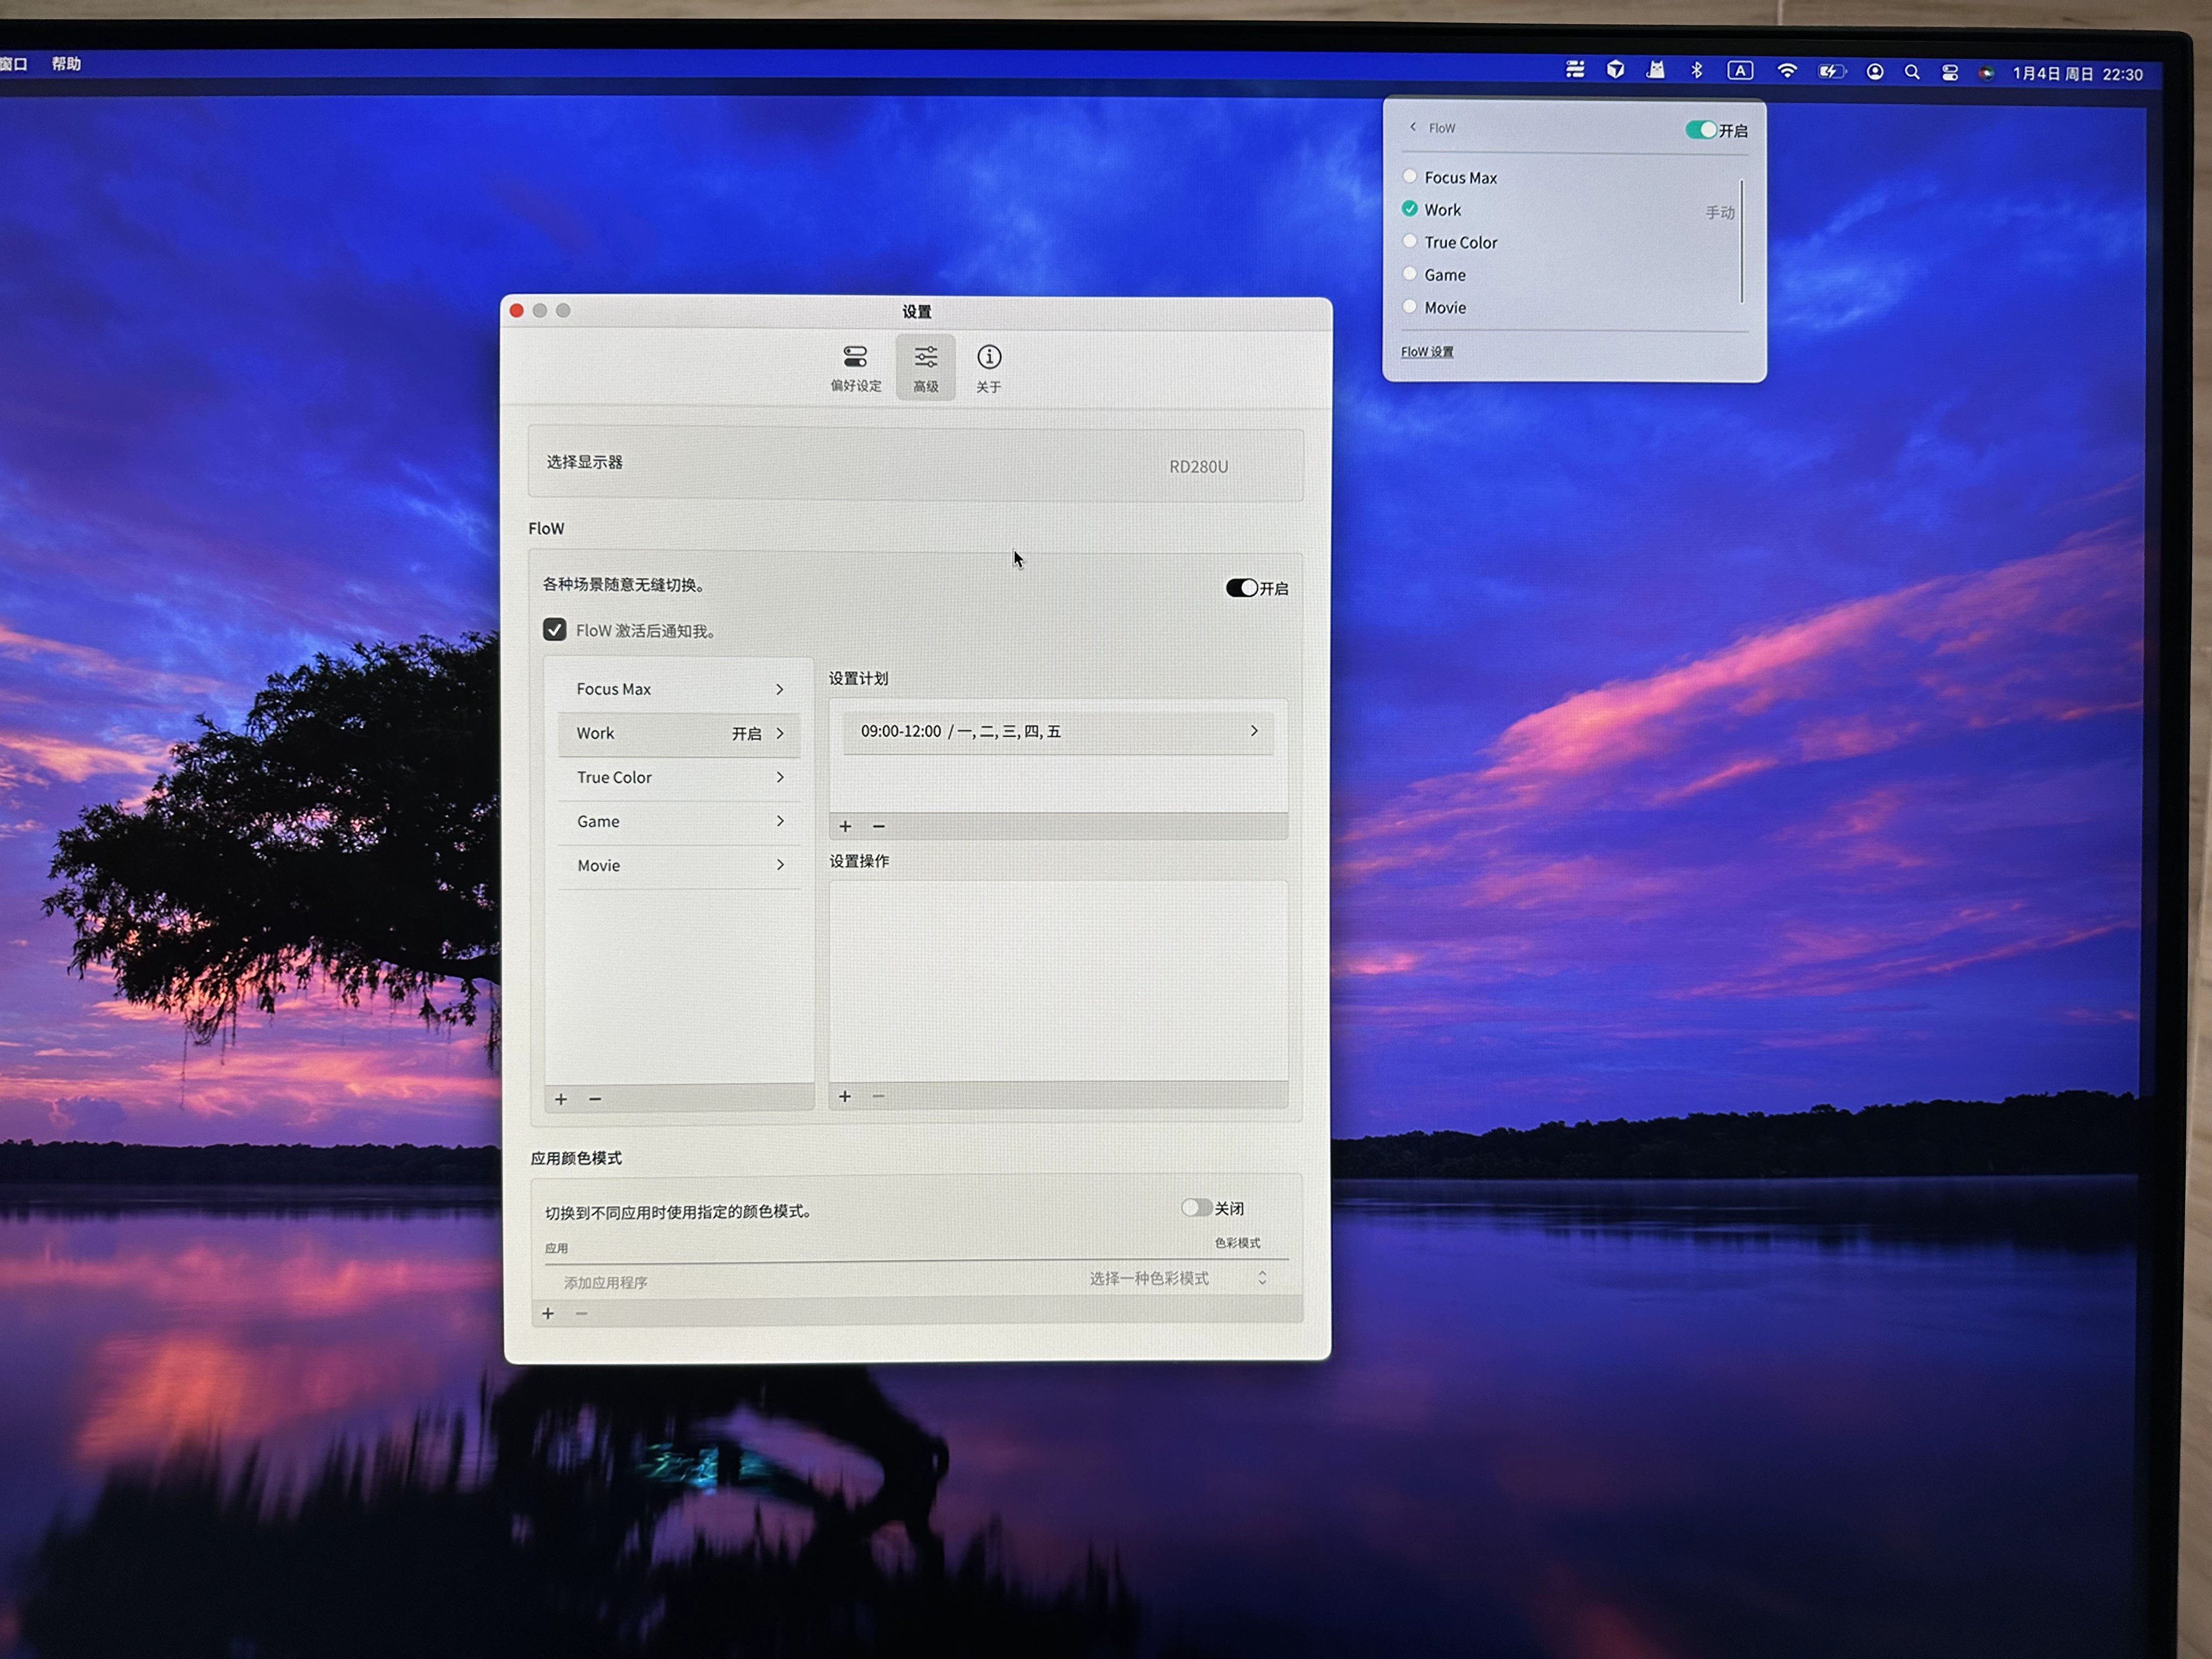2212x1659 pixels.
Task: Select the True Color radio button in the popup
Action: point(1410,241)
